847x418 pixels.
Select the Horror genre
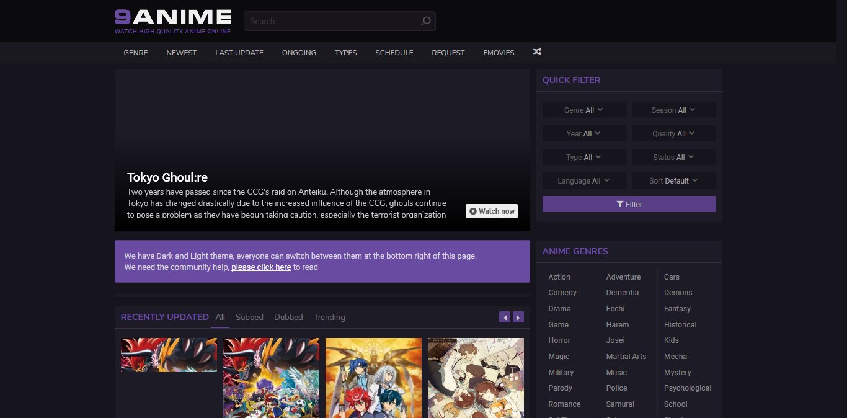coord(559,340)
